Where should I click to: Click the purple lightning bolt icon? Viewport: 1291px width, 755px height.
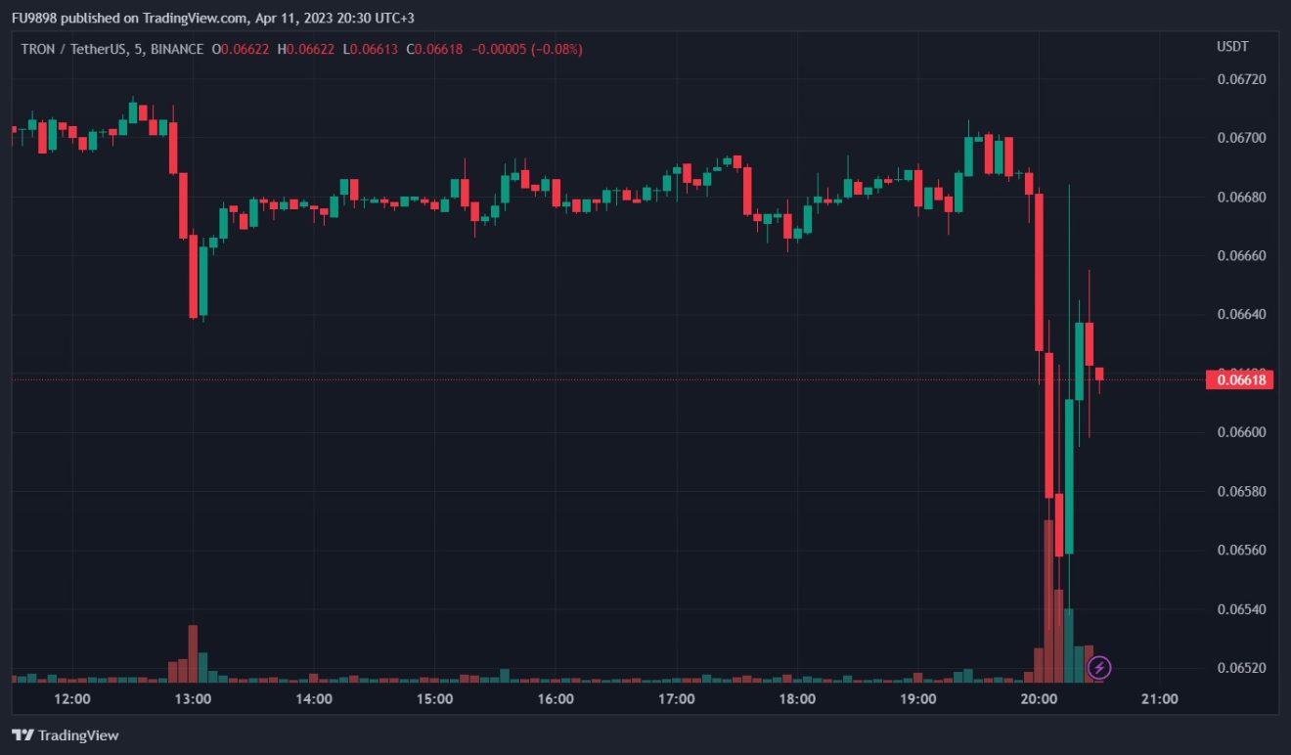1100,668
